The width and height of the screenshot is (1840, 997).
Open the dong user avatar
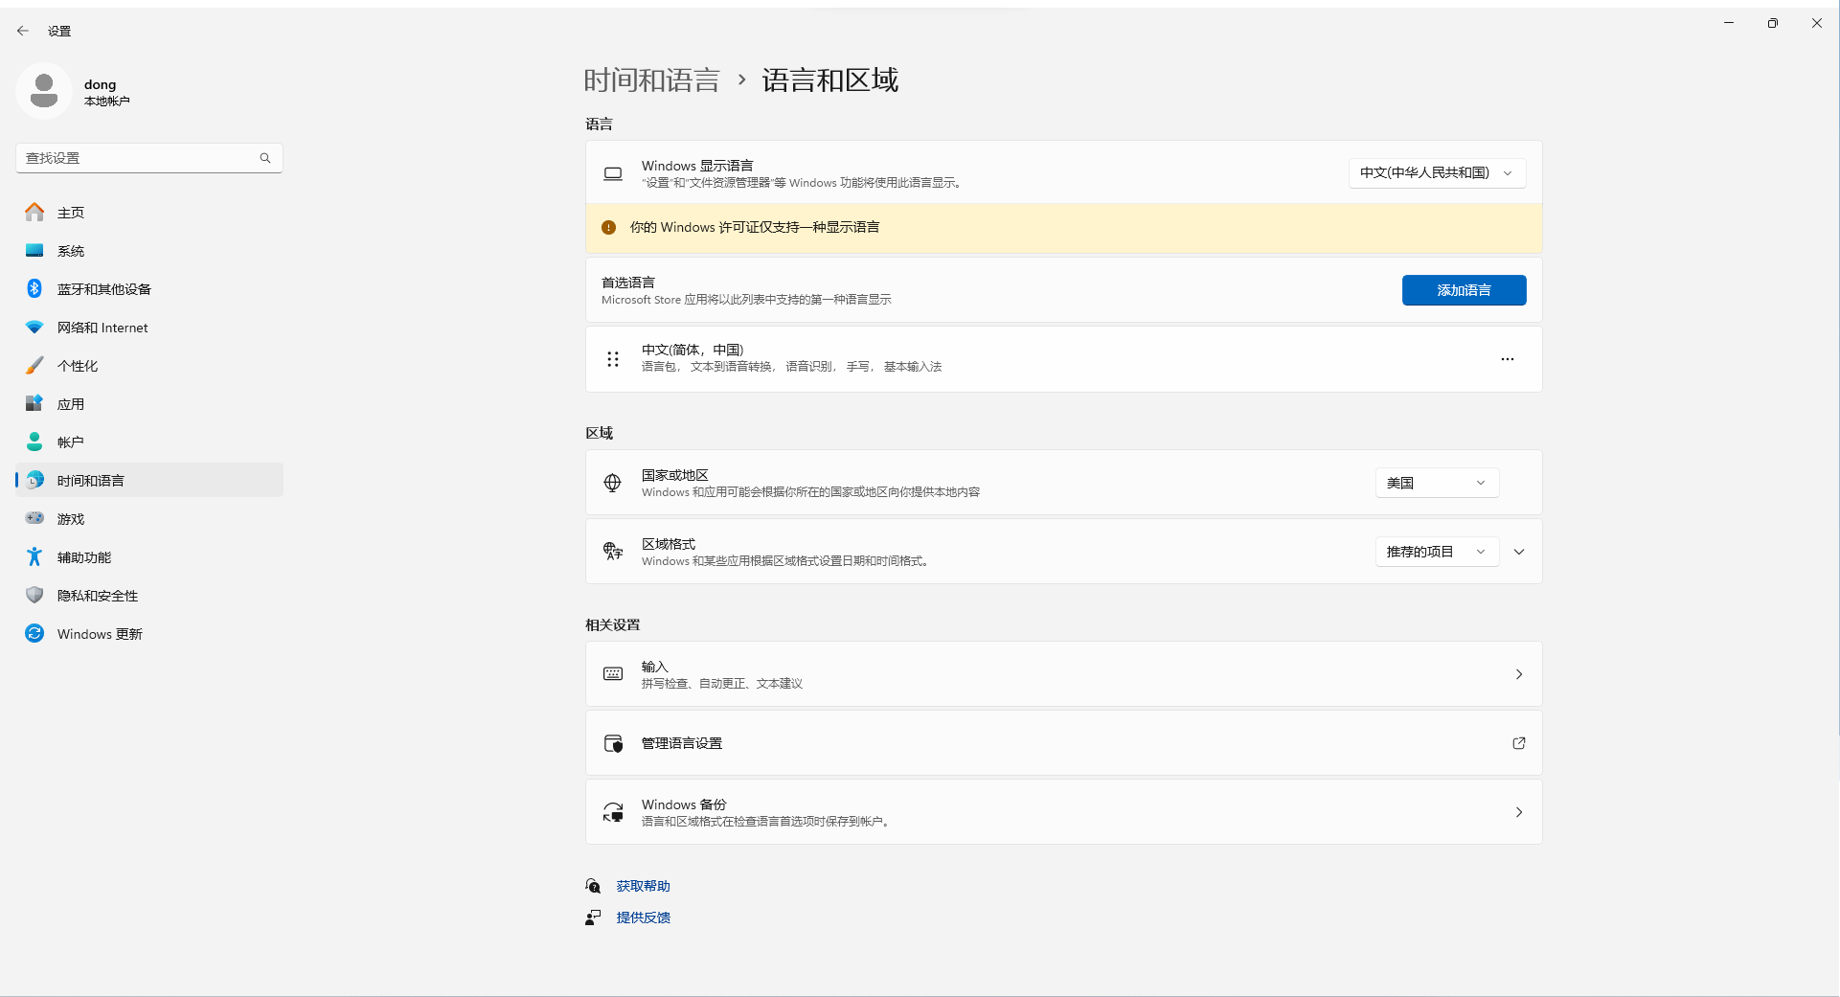[44, 91]
